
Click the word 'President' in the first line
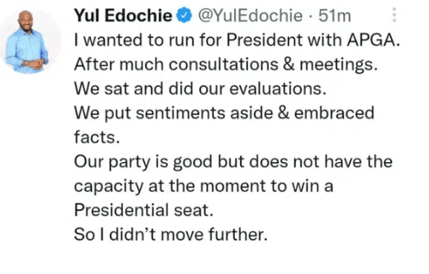click(x=264, y=40)
